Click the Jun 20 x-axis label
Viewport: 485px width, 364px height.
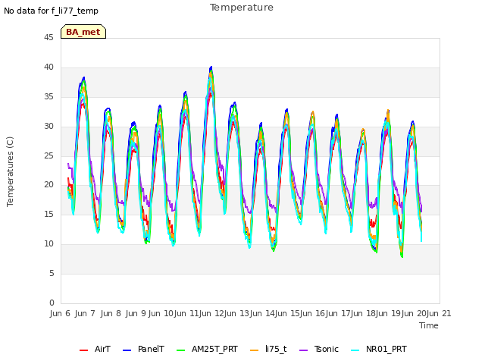414,313
